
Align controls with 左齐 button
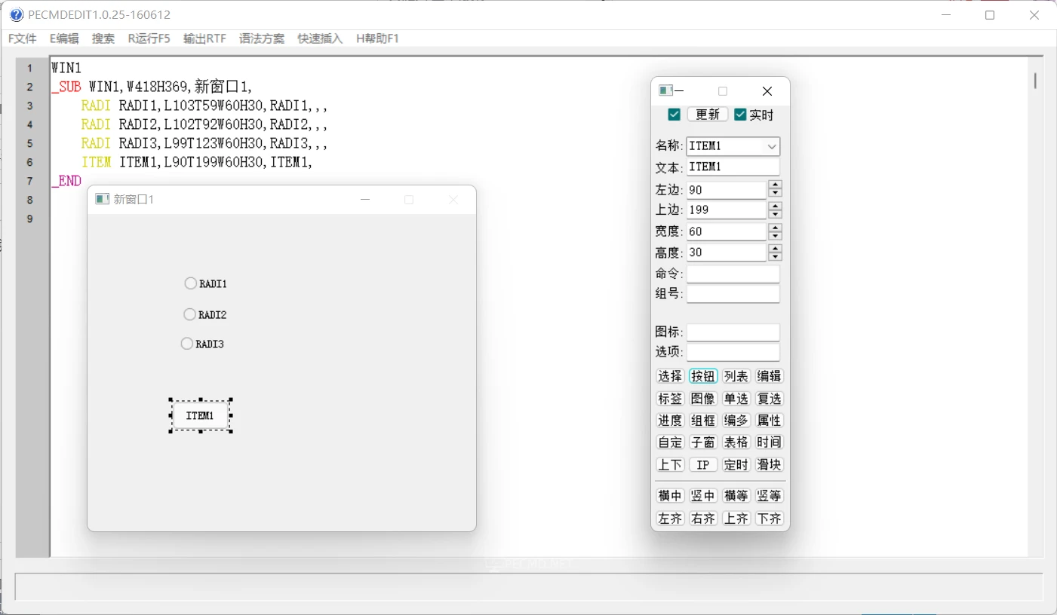pyautogui.click(x=670, y=519)
